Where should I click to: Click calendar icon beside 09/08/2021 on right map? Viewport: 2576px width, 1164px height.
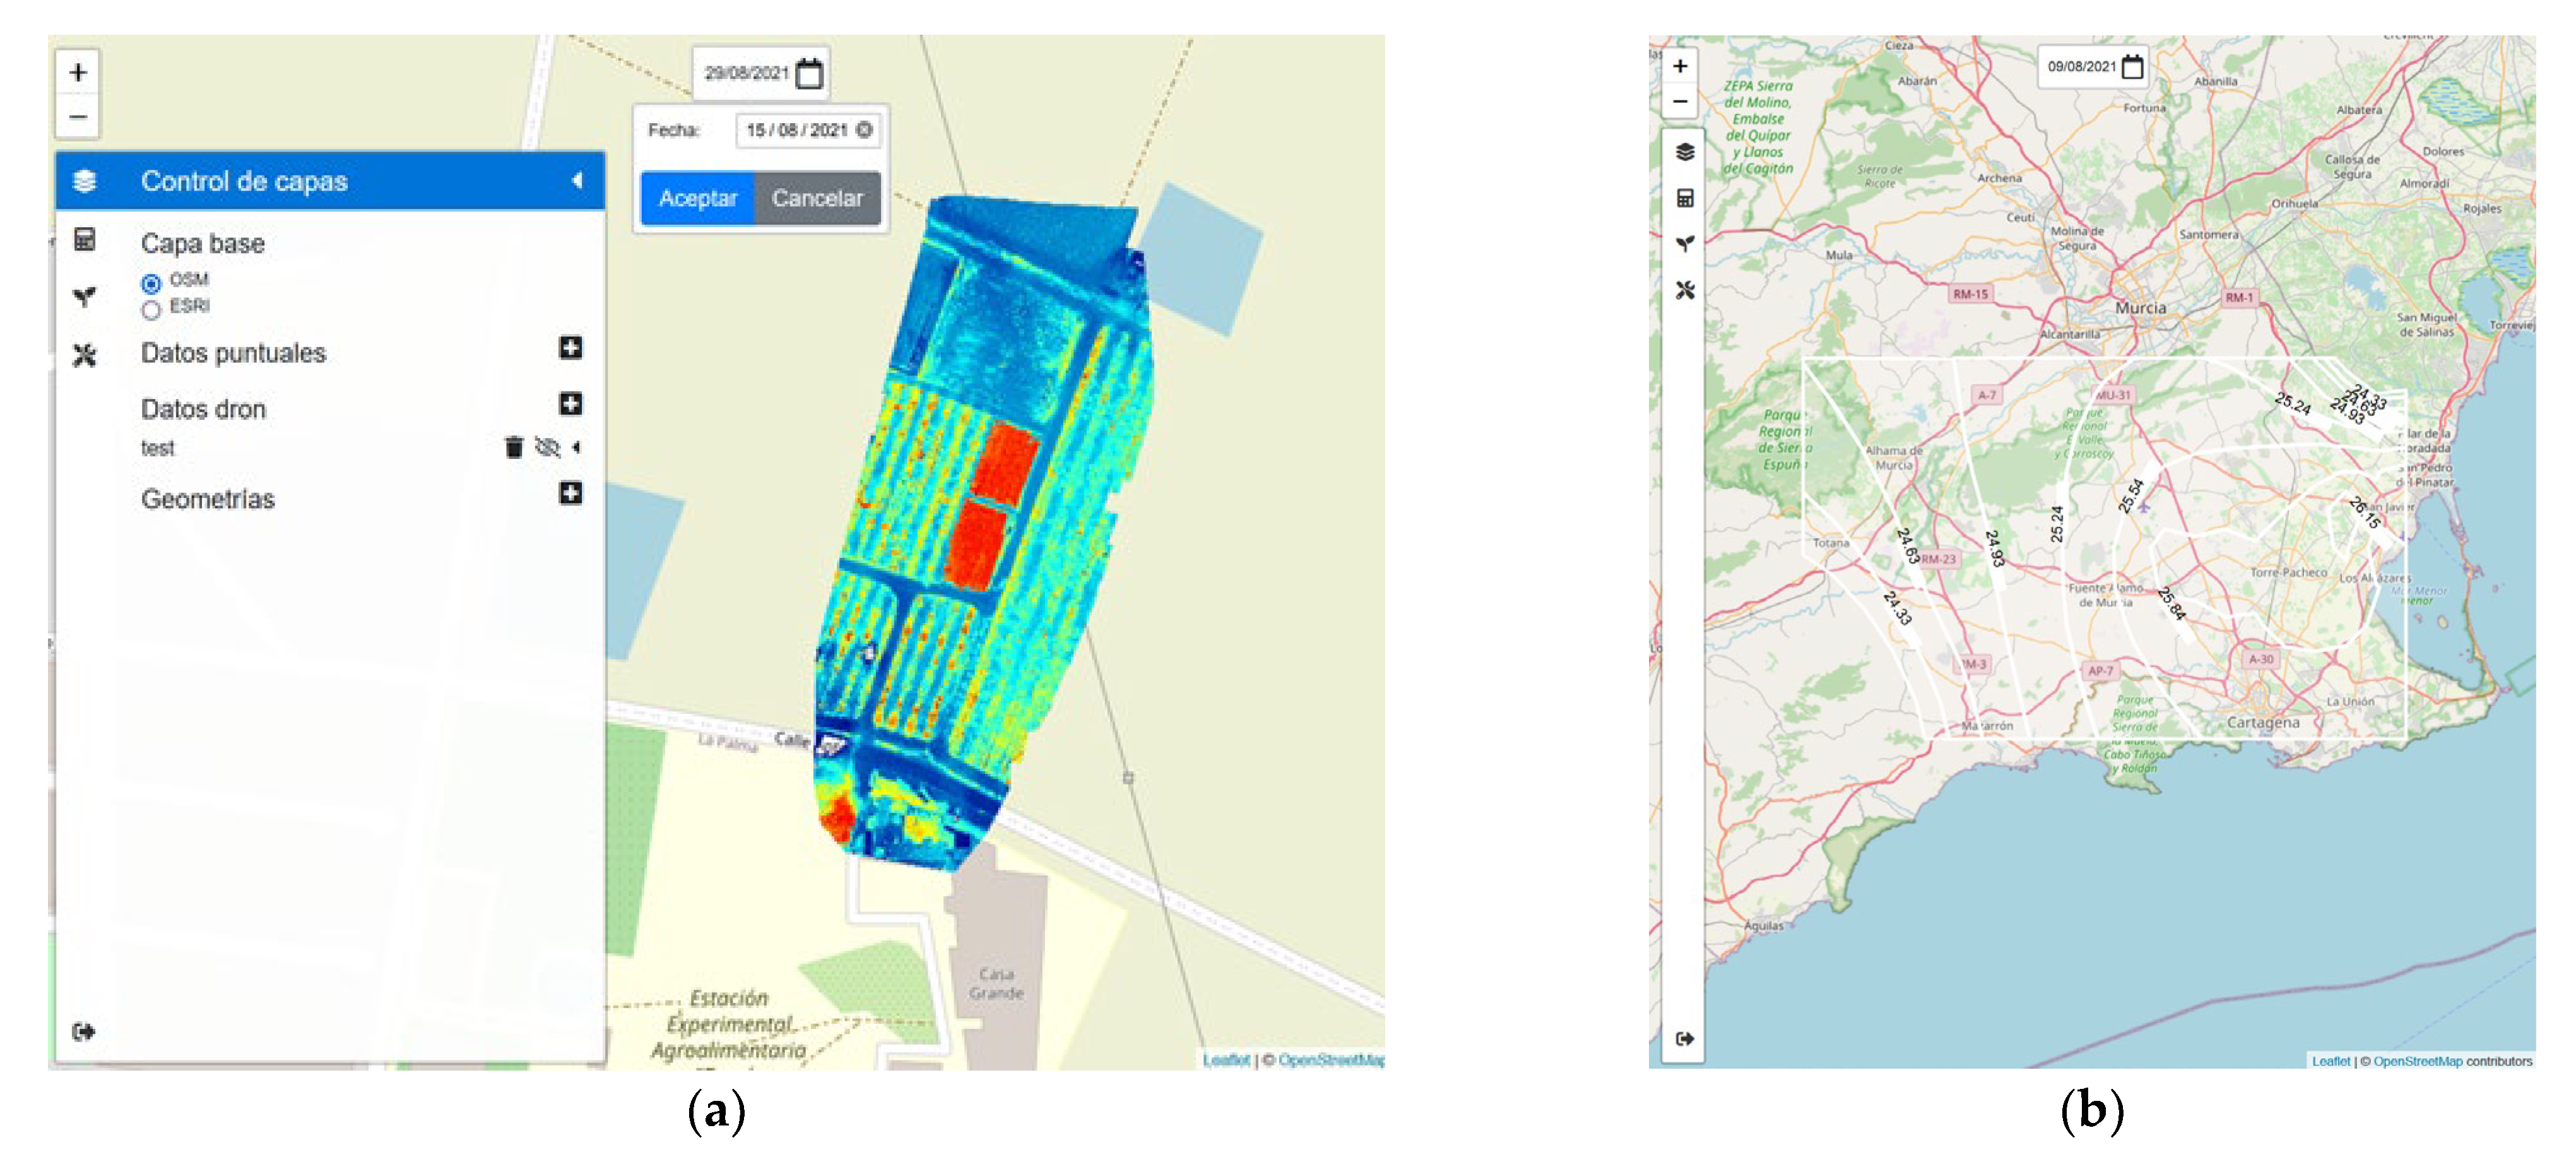[x=2132, y=67]
